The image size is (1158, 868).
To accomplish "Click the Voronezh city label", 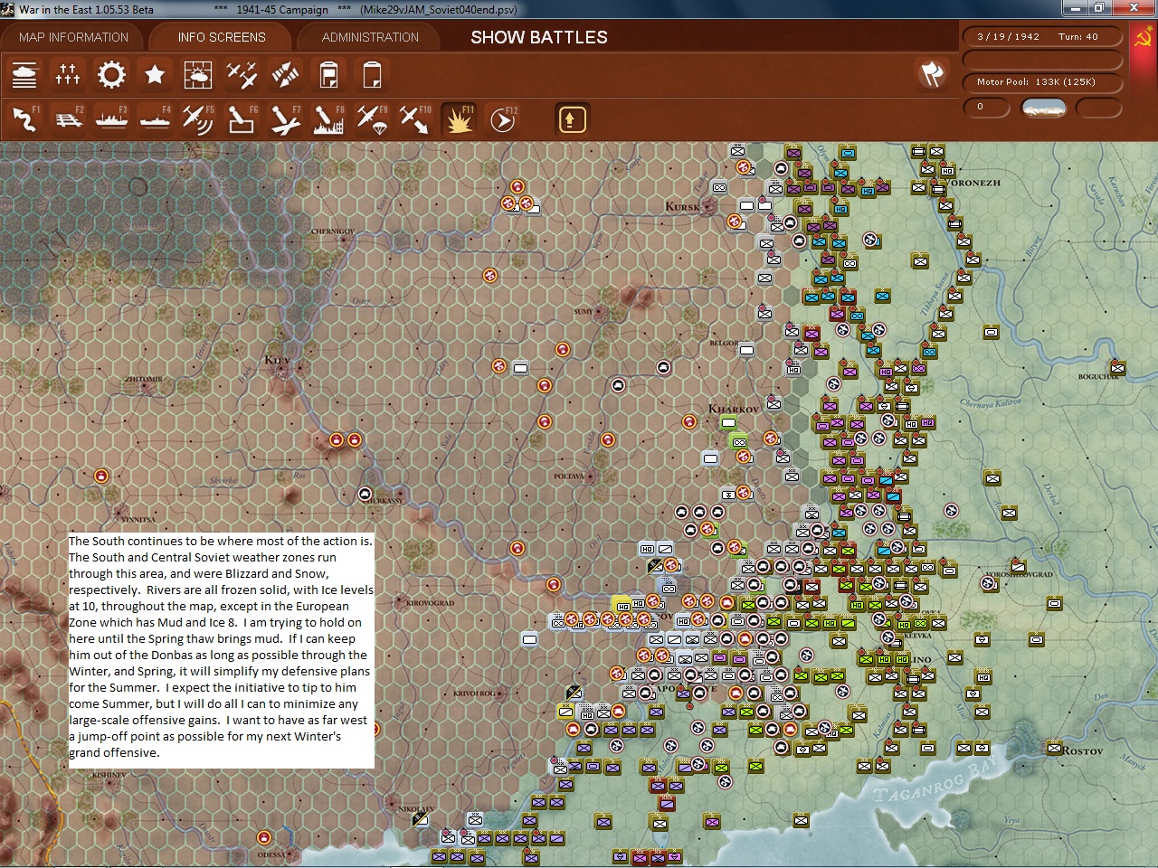I will pos(973,183).
